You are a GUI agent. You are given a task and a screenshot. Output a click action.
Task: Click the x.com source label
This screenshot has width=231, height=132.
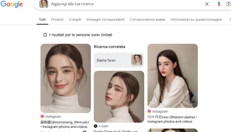tap(103, 126)
